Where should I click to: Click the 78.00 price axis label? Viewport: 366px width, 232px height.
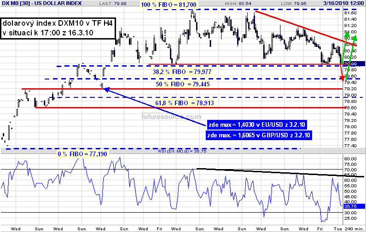350,127
